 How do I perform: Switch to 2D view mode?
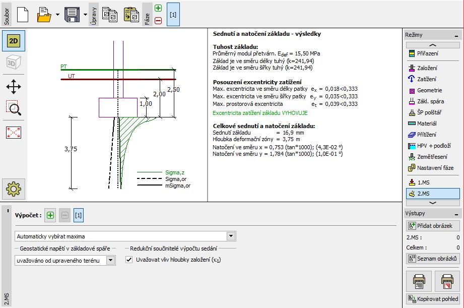(14, 41)
